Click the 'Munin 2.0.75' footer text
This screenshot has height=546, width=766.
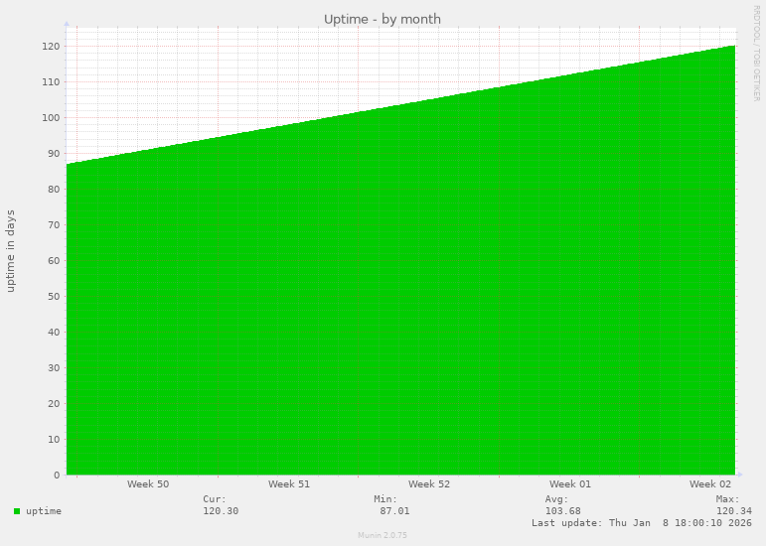(383, 535)
